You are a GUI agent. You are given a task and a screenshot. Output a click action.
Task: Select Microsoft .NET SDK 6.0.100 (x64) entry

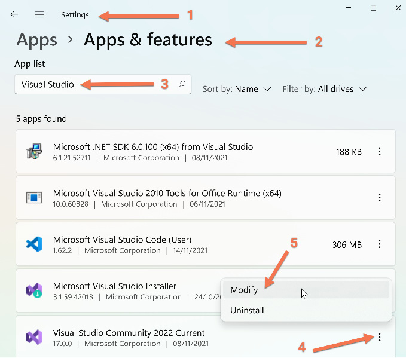tap(205, 151)
